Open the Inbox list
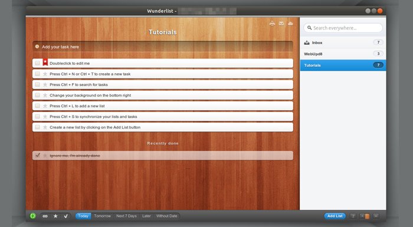The image size is (413, 227). [343, 42]
